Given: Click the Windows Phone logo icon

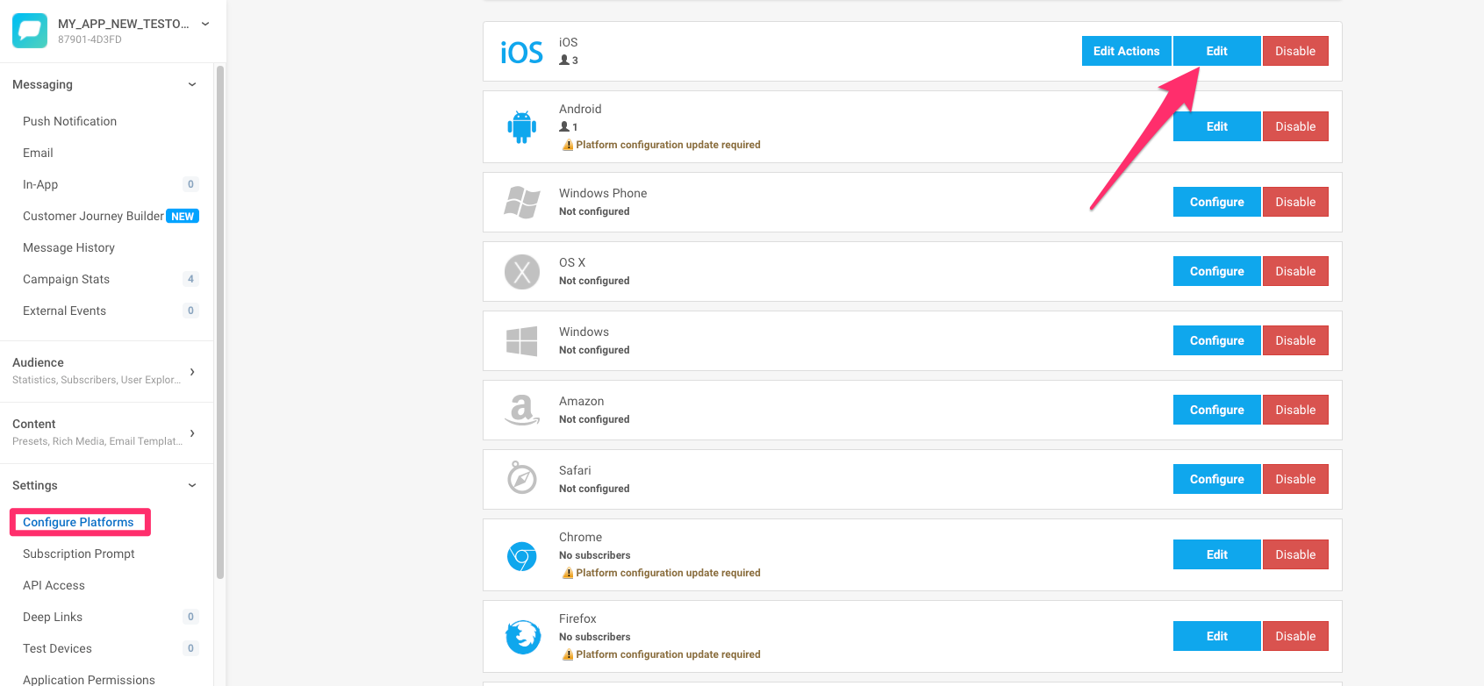Looking at the screenshot, I should (522, 202).
